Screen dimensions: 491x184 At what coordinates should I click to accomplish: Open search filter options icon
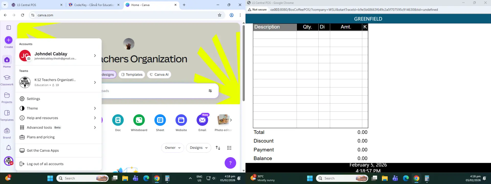(210, 91)
